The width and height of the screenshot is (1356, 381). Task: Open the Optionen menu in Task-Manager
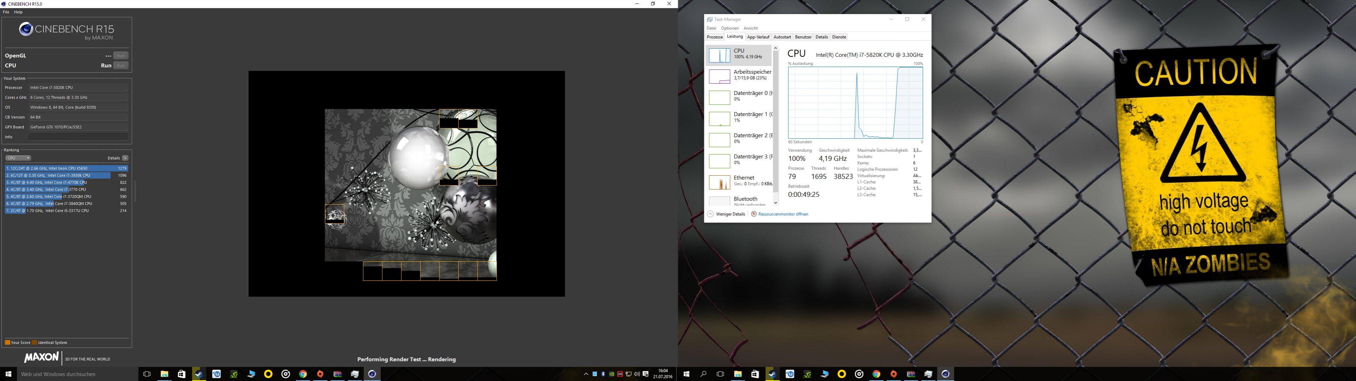click(730, 28)
